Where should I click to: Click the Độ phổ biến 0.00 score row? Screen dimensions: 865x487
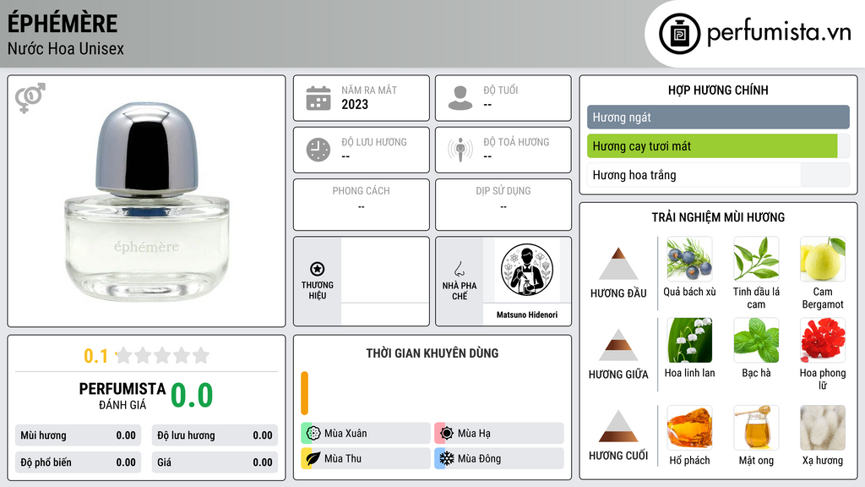[x=79, y=462]
